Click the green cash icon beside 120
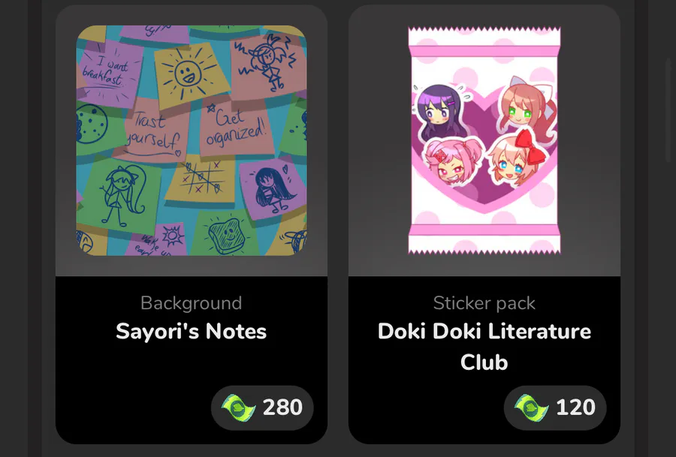Image resolution: width=676 pixels, height=457 pixels. click(532, 408)
